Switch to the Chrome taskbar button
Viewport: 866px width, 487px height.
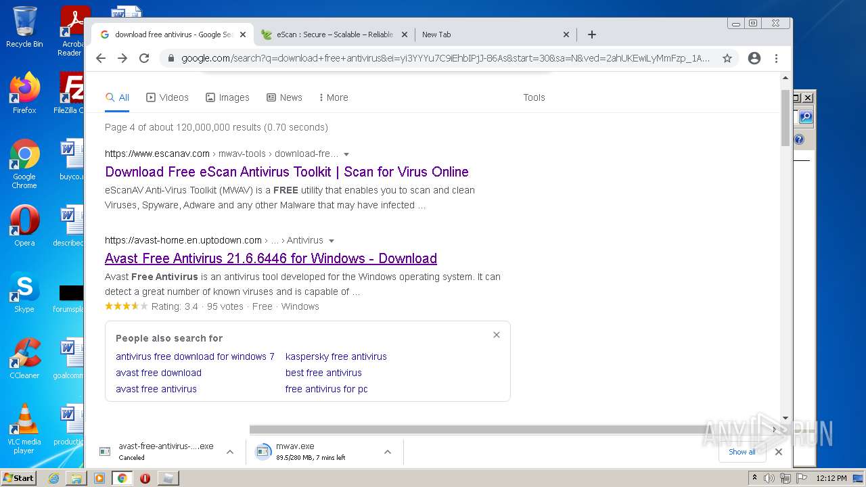point(122,478)
